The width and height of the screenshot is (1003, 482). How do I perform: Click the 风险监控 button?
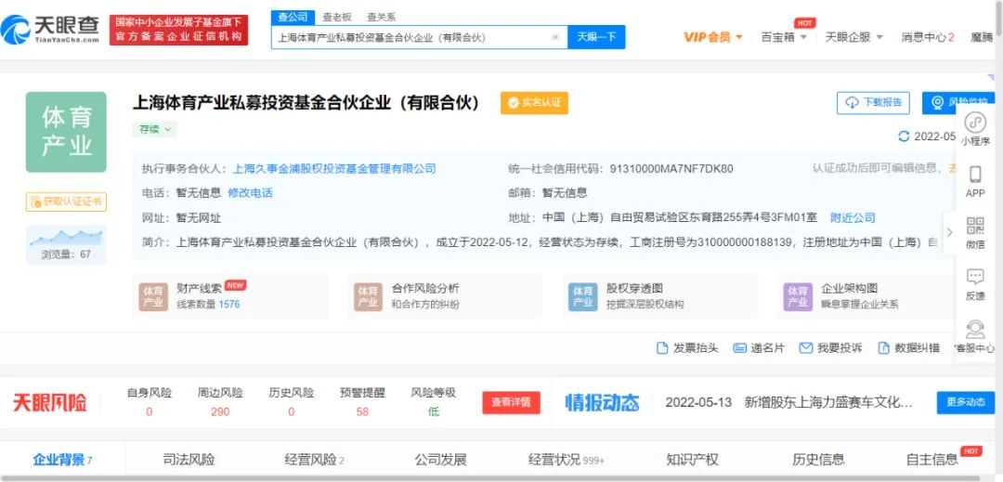[x=958, y=102]
